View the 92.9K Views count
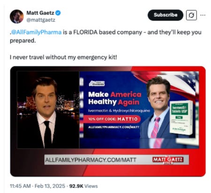Screen dimensions: 211x193 click(x=83, y=186)
